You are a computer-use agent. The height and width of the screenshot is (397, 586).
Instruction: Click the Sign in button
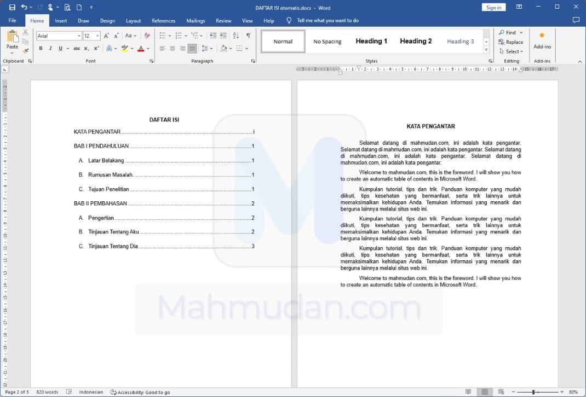(492, 7)
